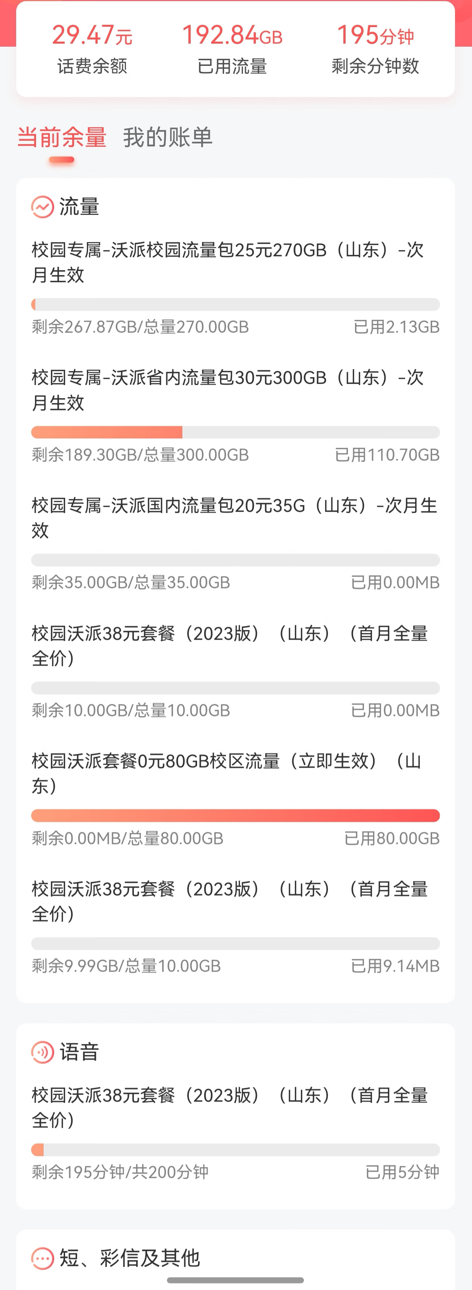Tap the 已用110.70GB usage label

tap(387, 455)
